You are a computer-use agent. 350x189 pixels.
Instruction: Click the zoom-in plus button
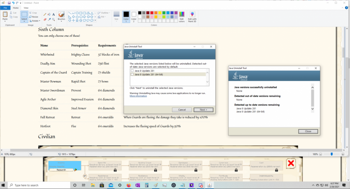[x=342, y=154]
